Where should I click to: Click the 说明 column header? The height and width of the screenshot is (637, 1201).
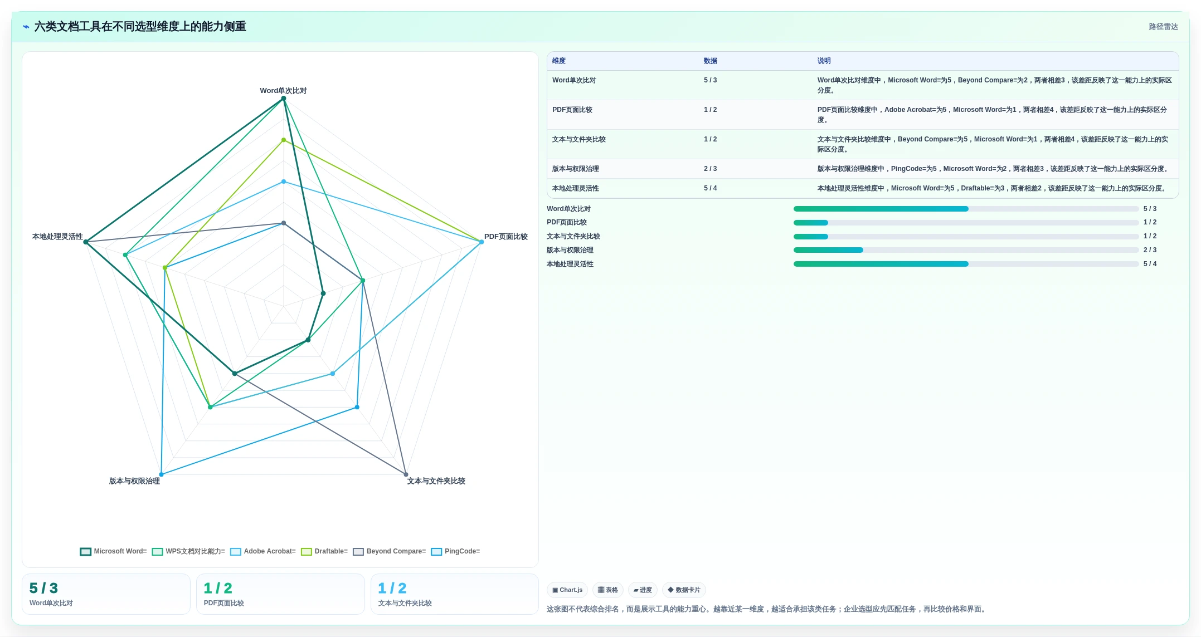tap(824, 61)
